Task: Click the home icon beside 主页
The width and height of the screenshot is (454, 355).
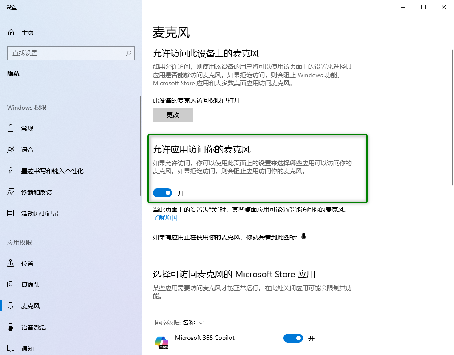Action: click(11, 32)
